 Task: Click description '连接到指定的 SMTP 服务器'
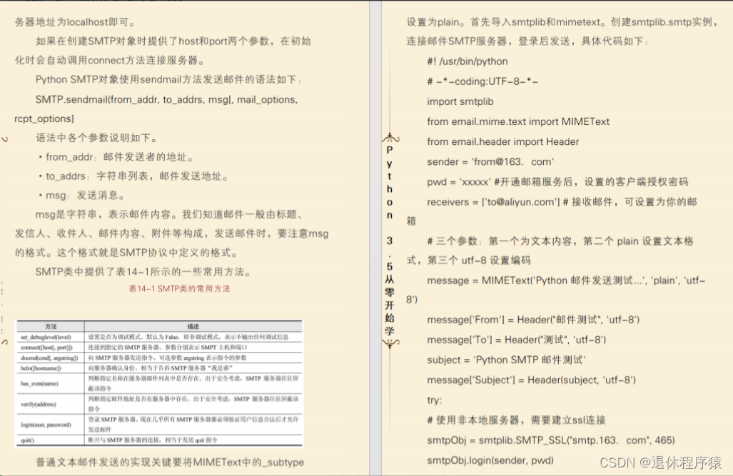coord(193,348)
